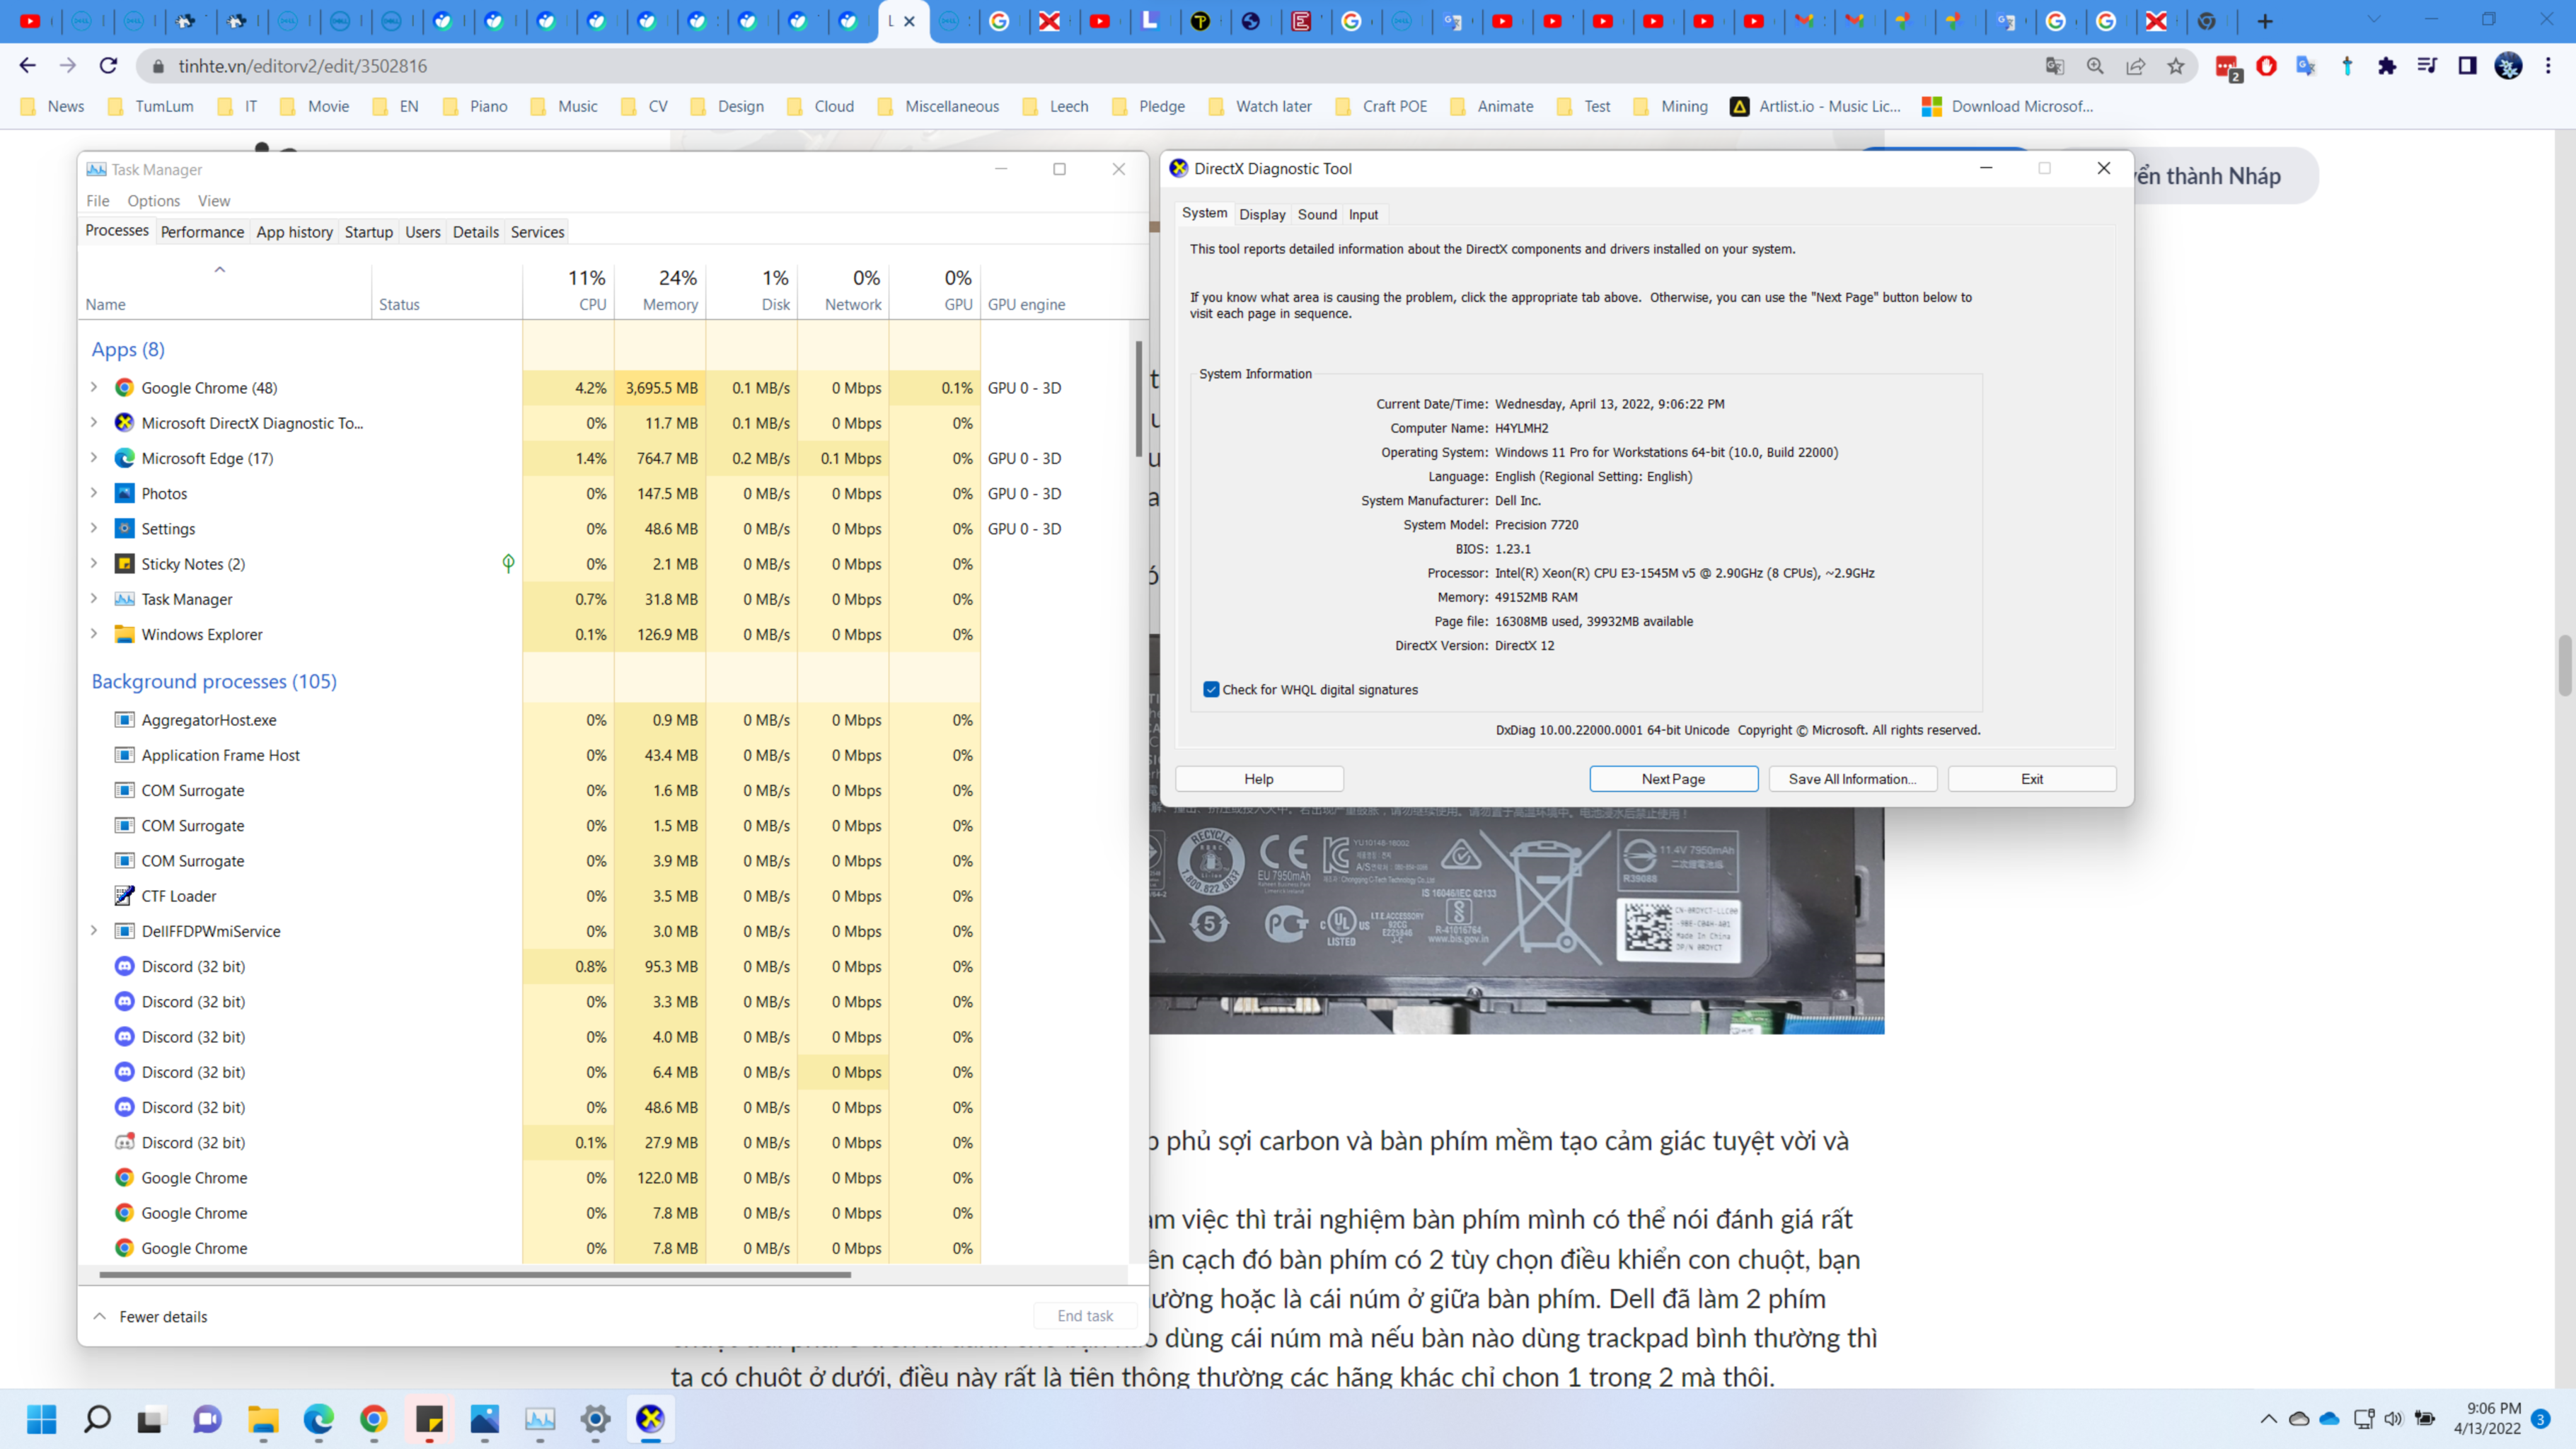Expand Microsoft Edge (17) process group
This screenshot has height=1449, width=2576.
point(94,457)
